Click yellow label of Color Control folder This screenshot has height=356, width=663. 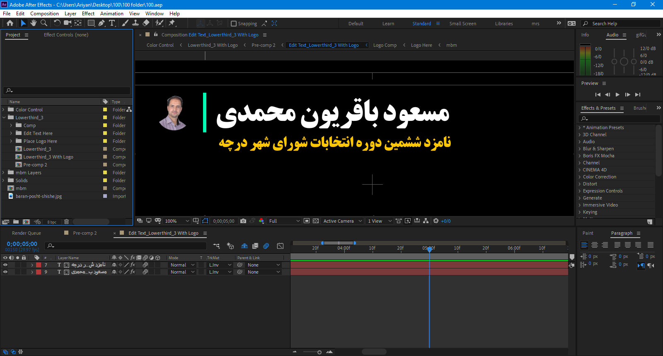point(105,110)
